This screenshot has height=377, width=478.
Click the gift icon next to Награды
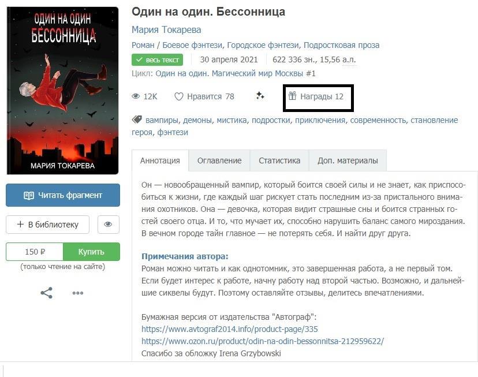pos(292,96)
